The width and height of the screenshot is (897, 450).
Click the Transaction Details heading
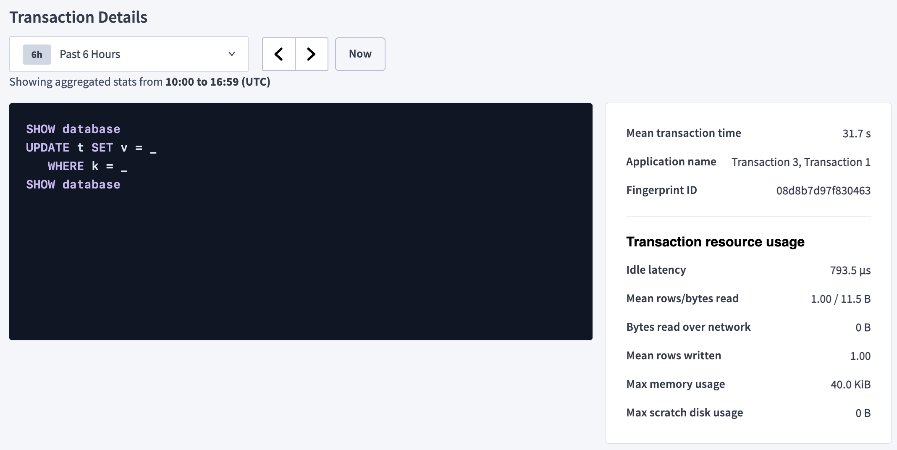pos(79,17)
